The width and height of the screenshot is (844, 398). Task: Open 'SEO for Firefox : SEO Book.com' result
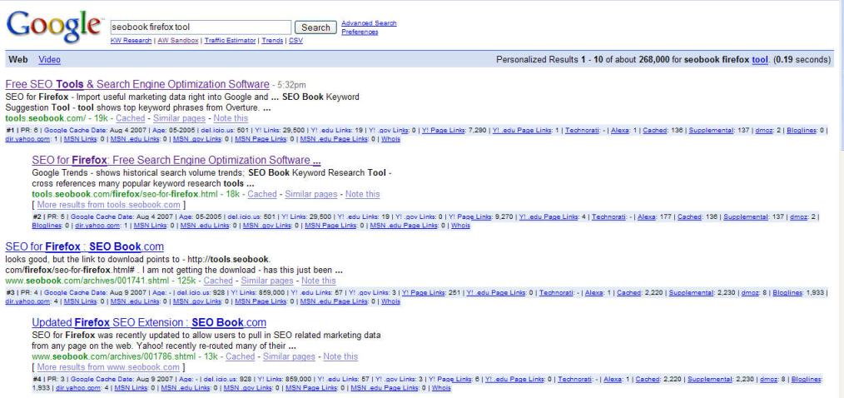click(85, 246)
